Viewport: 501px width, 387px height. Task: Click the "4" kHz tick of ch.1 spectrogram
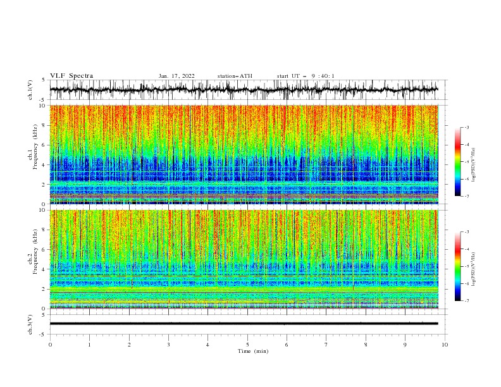point(45,165)
